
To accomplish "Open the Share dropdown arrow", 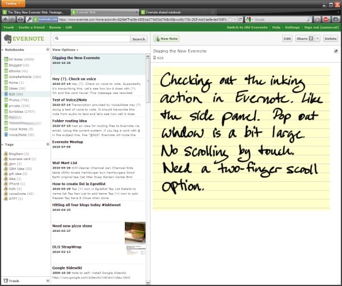I will pos(317,39).
